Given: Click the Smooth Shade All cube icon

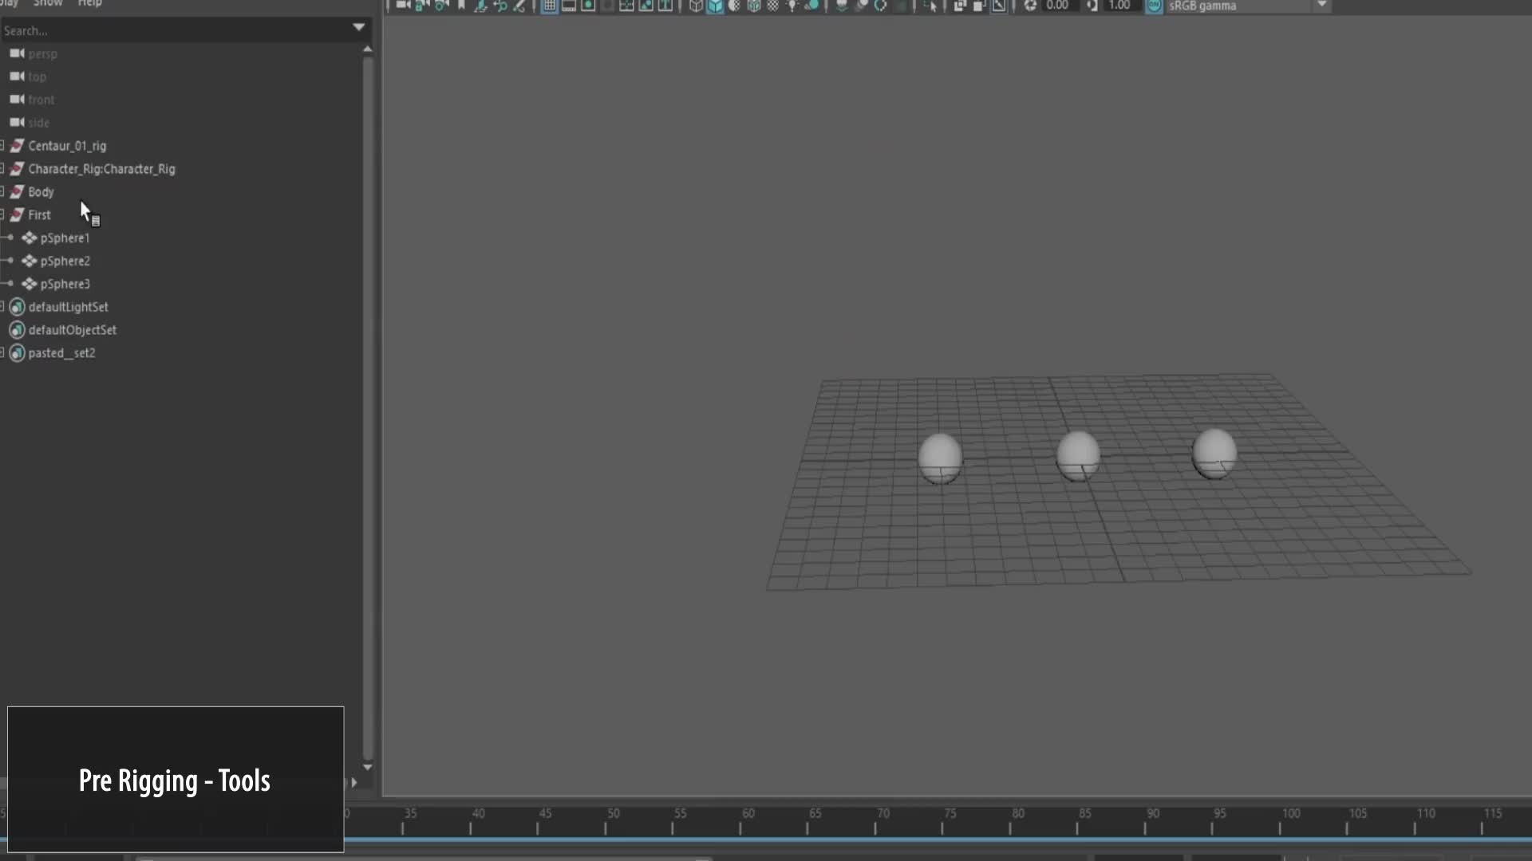Looking at the screenshot, I should coord(715,6).
